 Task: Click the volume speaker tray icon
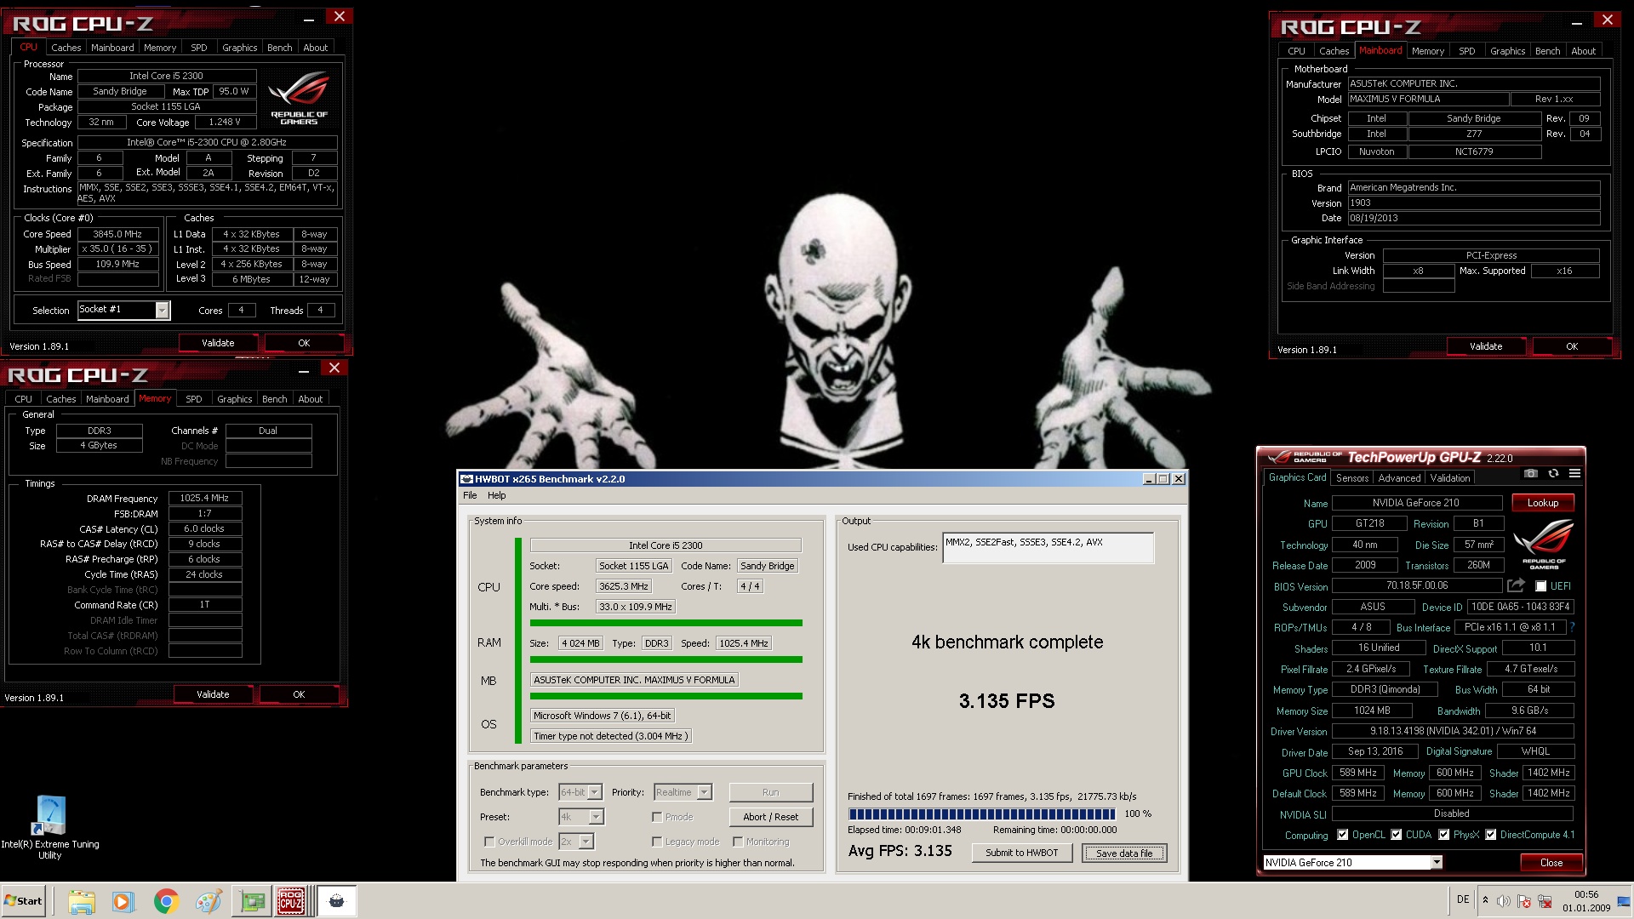click(1504, 900)
